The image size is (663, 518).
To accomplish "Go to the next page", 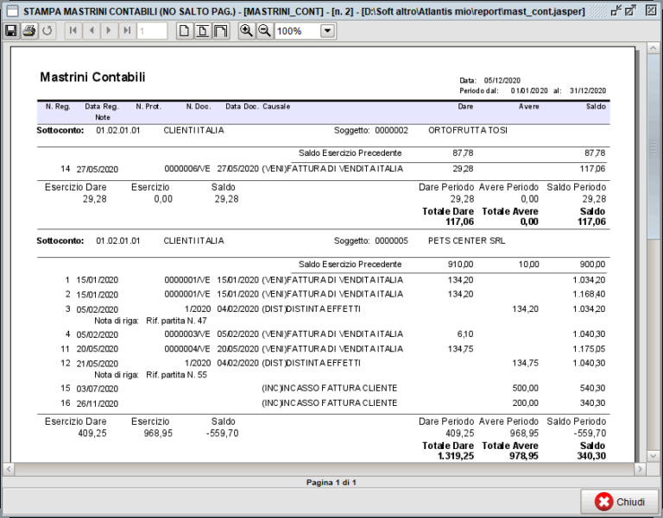I will pos(109,31).
